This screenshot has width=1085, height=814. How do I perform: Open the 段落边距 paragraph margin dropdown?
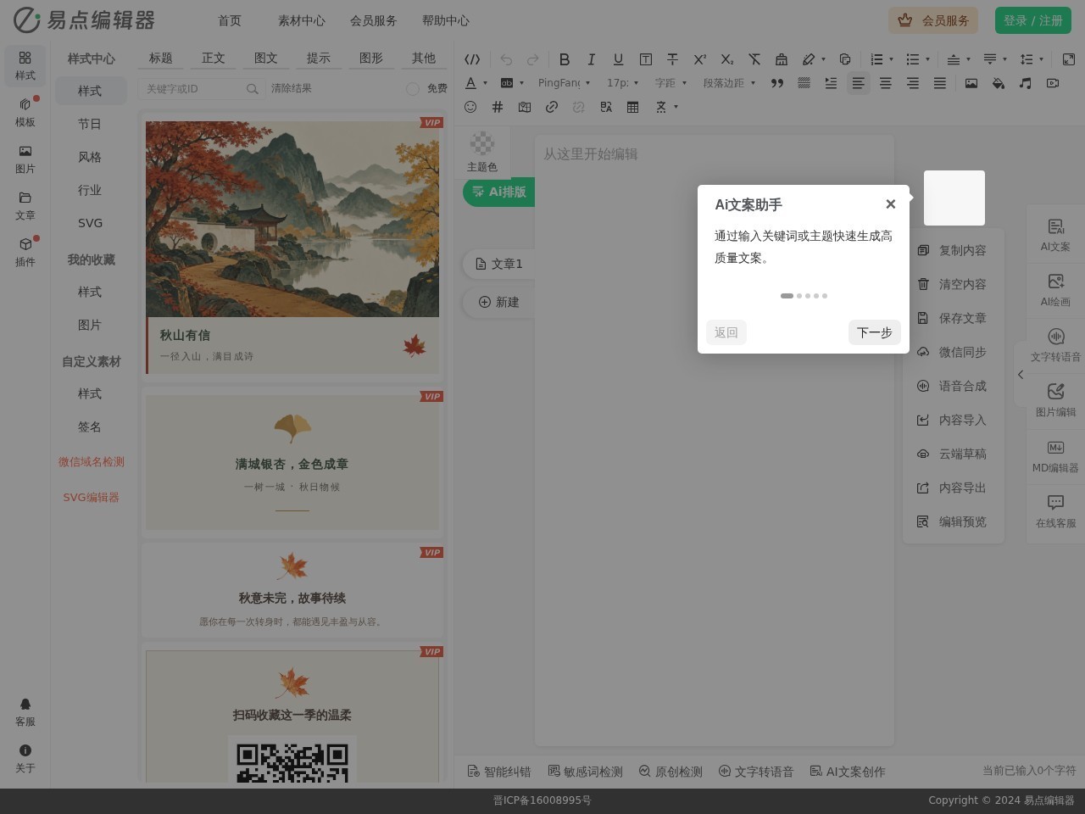coord(729,83)
